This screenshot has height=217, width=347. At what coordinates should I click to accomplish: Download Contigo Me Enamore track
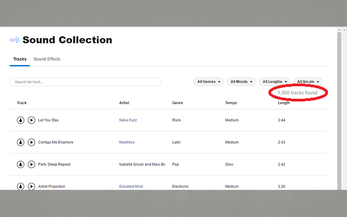point(21,142)
